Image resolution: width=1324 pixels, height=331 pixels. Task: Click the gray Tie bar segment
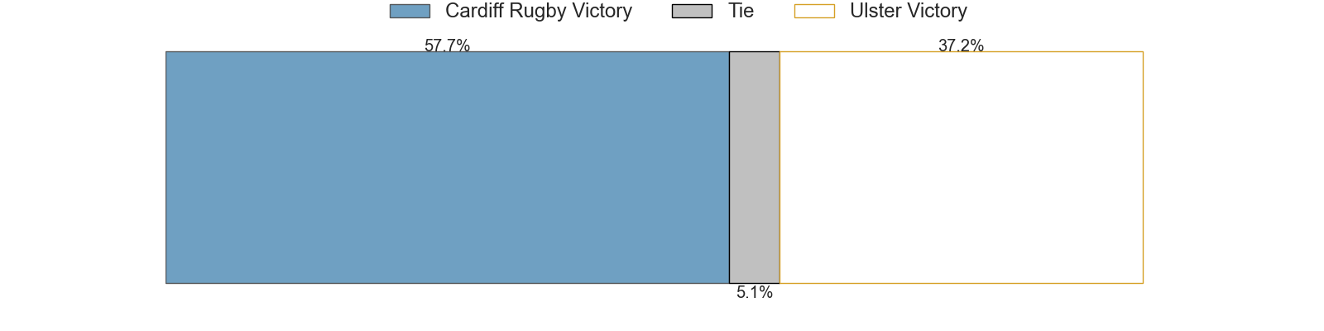pyautogui.click(x=754, y=167)
